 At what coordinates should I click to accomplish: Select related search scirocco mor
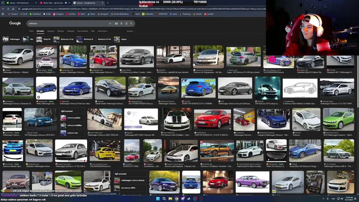point(72,133)
